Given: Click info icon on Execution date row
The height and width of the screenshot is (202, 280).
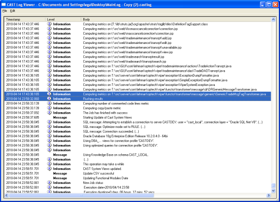Looking at the screenshot, I should point(49,187).
